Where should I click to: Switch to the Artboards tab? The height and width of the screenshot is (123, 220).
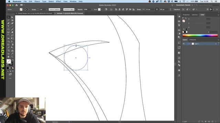(192, 40)
